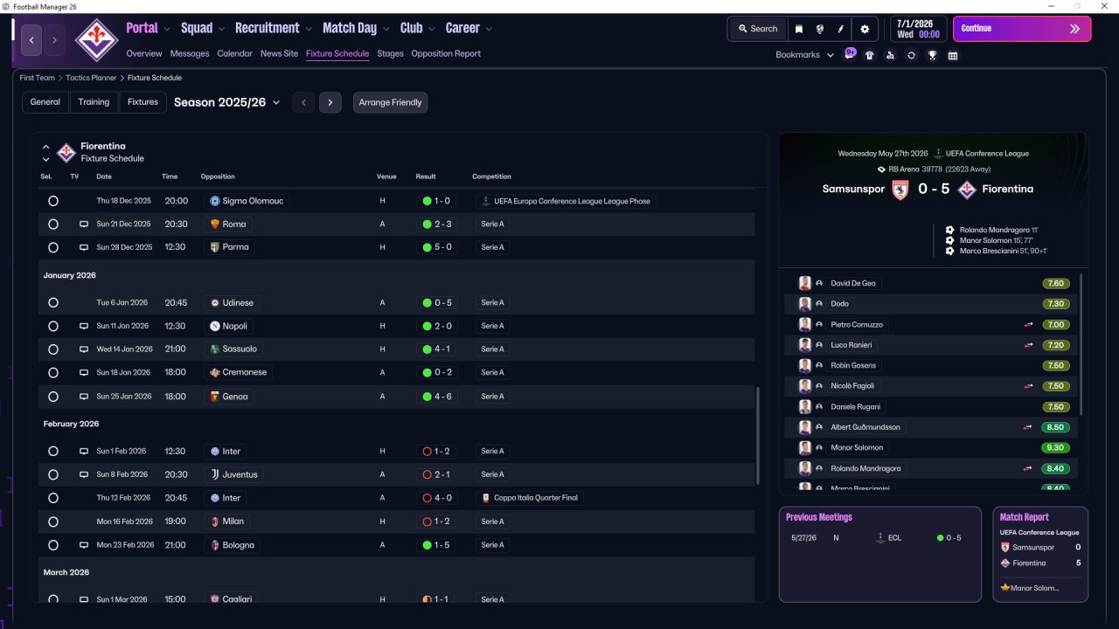Click the substitution icon beside Albert Guðmundsson
Image resolution: width=1119 pixels, height=629 pixels.
pos(1030,427)
